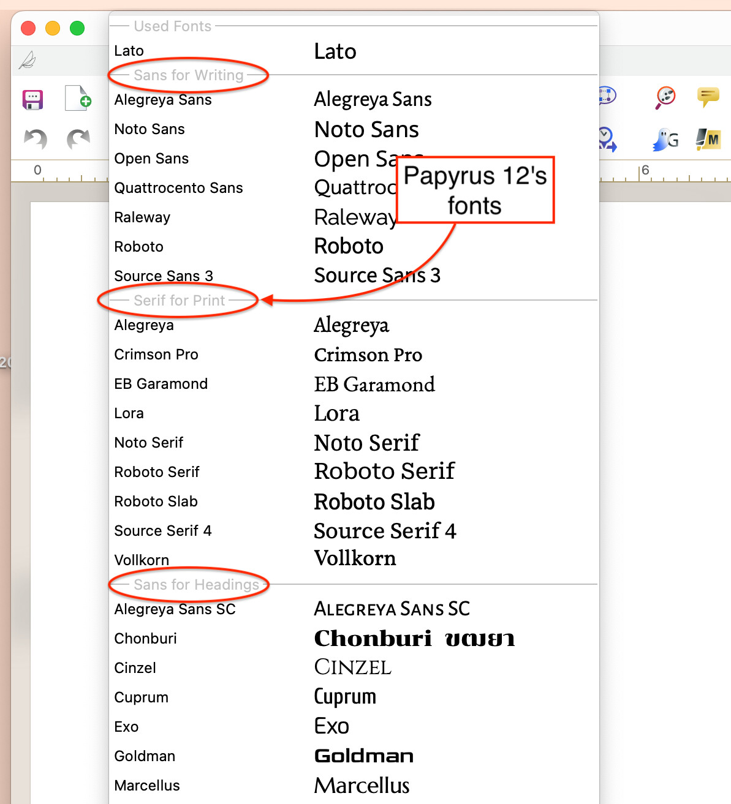This screenshot has height=804, width=731.
Task: Select the yellow marker M icon
Action: pyautogui.click(x=708, y=140)
